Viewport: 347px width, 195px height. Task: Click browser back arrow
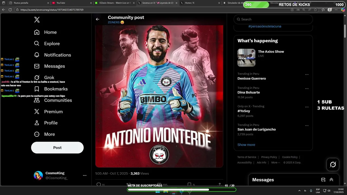pyautogui.click(x=4, y=10)
